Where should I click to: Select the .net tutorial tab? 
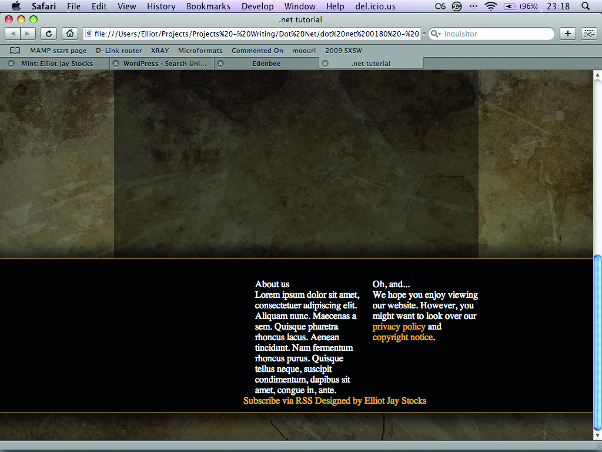(371, 64)
